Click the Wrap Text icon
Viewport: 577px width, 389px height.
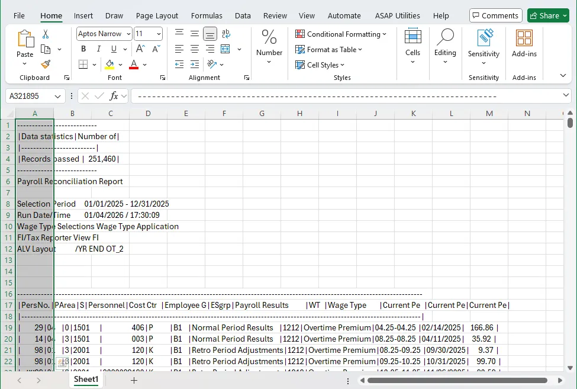225,34
